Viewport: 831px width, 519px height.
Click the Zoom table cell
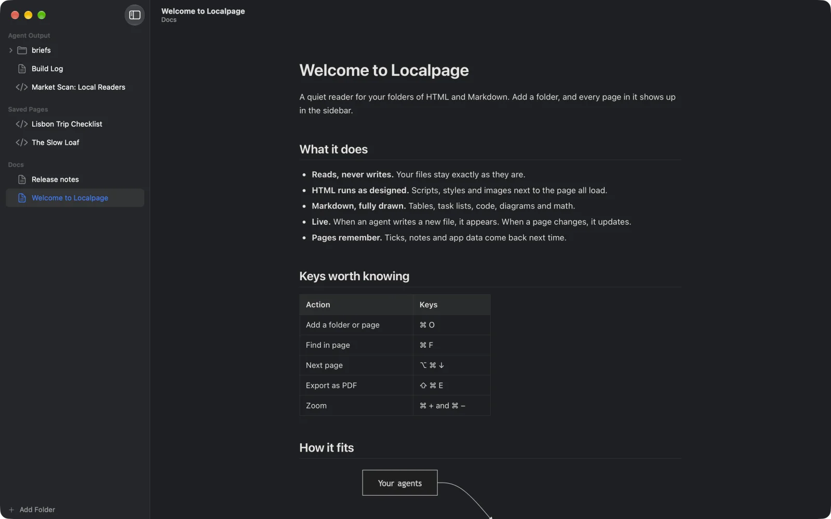pos(356,406)
